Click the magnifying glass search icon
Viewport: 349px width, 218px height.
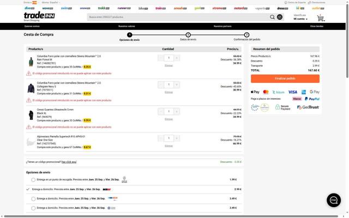(x=272, y=17)
